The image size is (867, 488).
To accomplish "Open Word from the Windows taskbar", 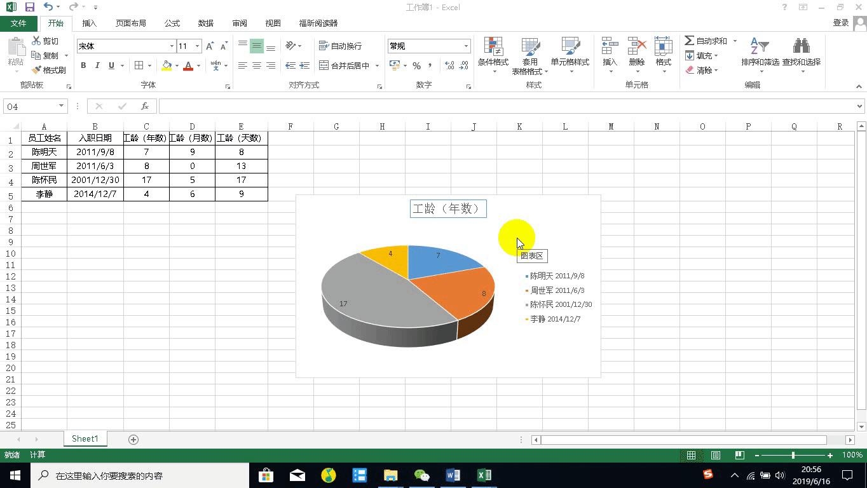I will pos(453,475).
